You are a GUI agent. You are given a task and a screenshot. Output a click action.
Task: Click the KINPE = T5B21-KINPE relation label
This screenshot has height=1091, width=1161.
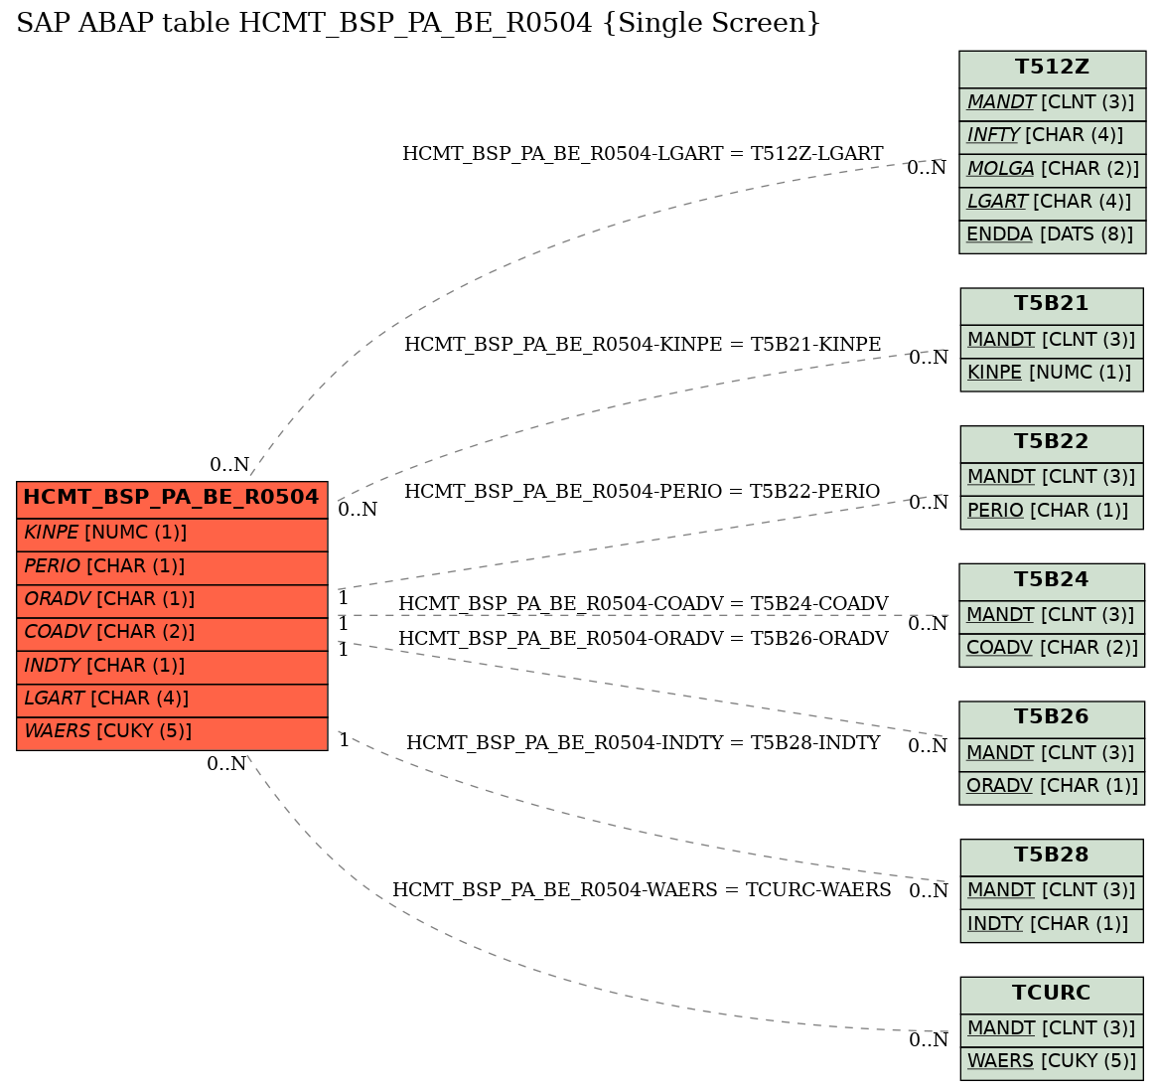[643, 345]
